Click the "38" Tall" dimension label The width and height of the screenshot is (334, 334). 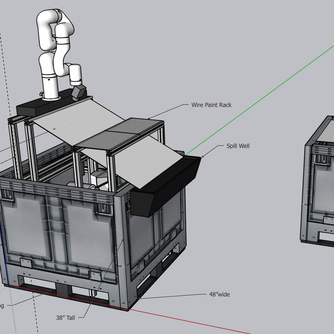coord(66,318)
